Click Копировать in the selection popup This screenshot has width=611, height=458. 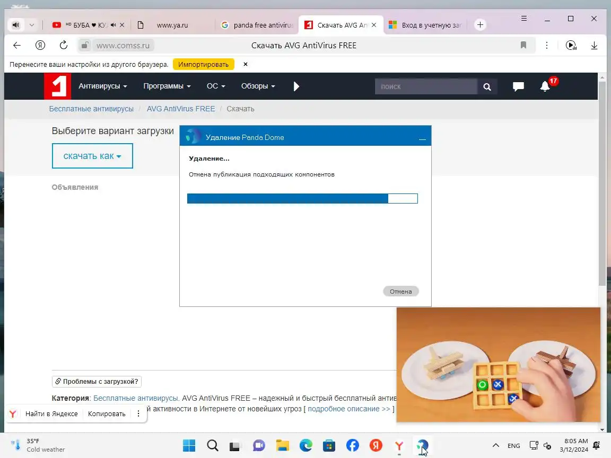[x=107, y=413]
